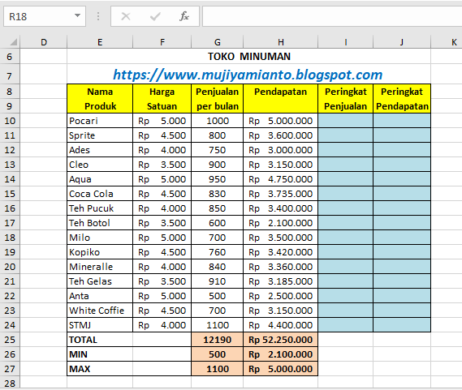Screen dimensions: 462x390
Task: Select Cleo's price Rp 3.500
Action: 162,165
